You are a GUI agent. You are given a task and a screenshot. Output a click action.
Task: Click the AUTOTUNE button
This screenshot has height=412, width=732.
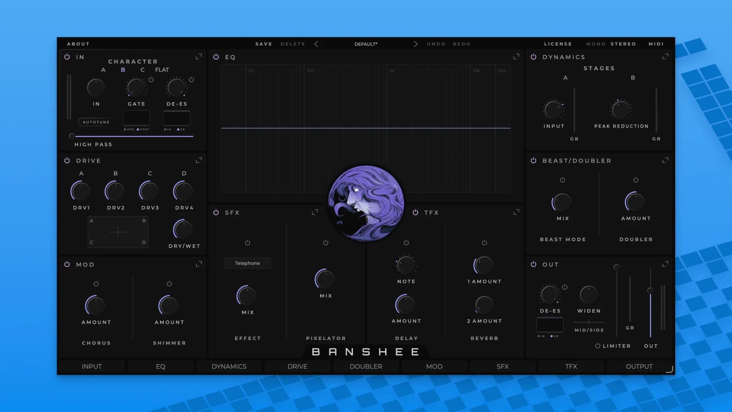tap(95, 122)
